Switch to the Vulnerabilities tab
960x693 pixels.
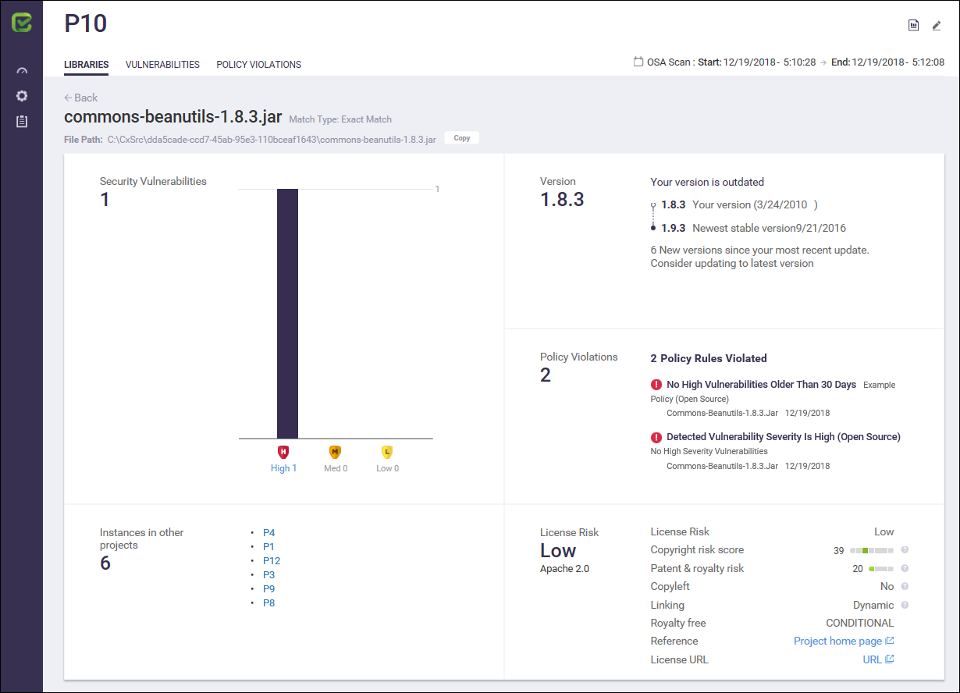tap(162, 65)
